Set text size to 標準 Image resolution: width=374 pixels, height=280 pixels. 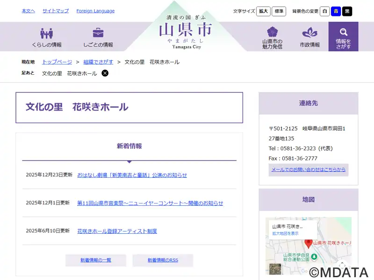click(279, 11)
